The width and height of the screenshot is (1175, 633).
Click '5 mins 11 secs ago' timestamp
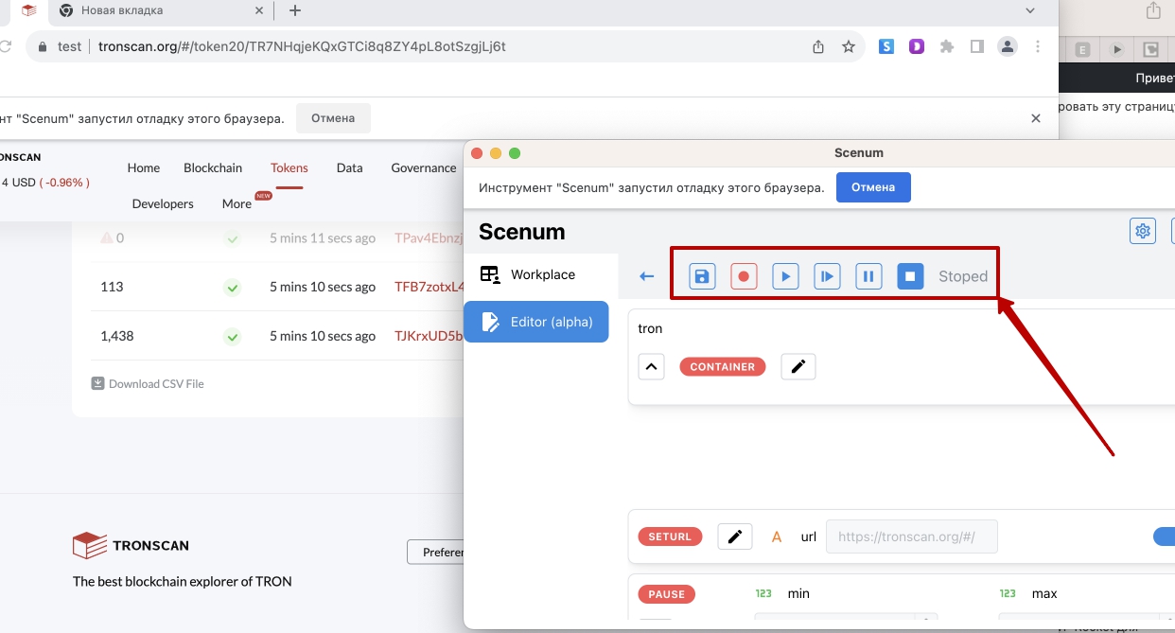(323, 237)
